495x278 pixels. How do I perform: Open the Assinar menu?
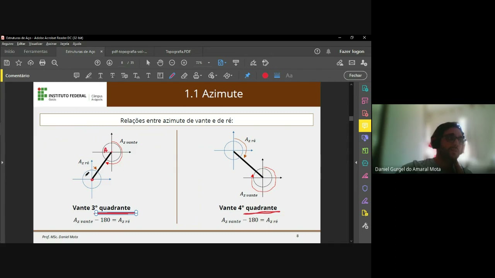pyautogui.click(x=51, y=44)
